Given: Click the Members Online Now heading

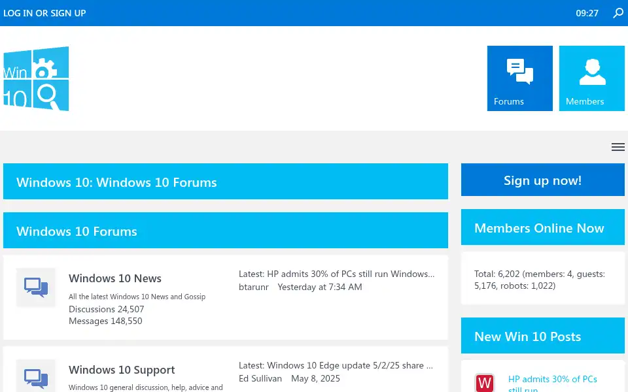Looking at the screenshot, I should click(x=543, y=227).
